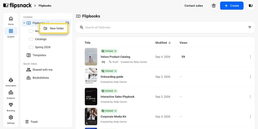The image size is (258, 129).
Task: Select New folder from the popup menu
Action: pyautogui.click(x=54, y=28)
